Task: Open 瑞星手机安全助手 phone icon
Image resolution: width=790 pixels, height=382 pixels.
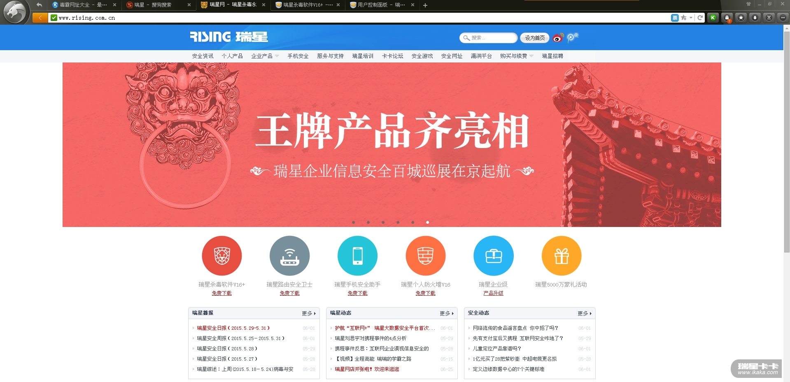Action: pyautogui.click(x=357, y=255)
